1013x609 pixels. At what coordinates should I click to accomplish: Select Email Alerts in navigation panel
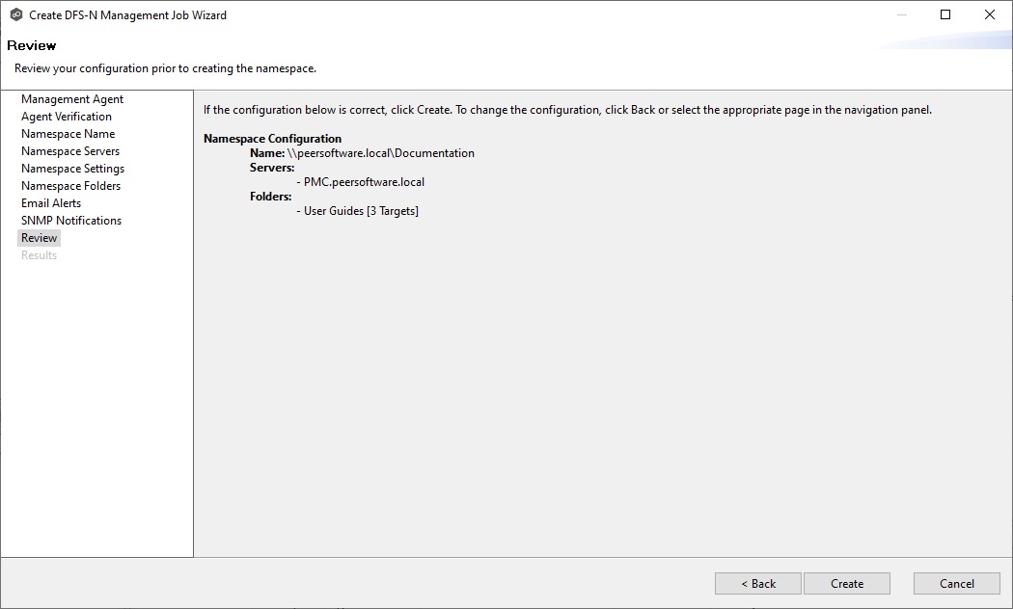point(51,203)
